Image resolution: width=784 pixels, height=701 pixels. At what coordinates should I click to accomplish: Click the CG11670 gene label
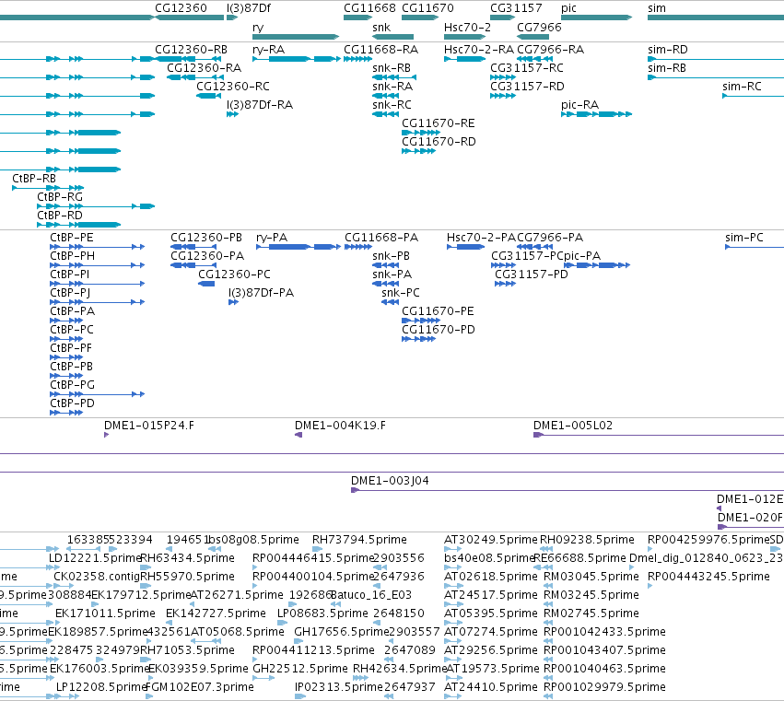427,8
